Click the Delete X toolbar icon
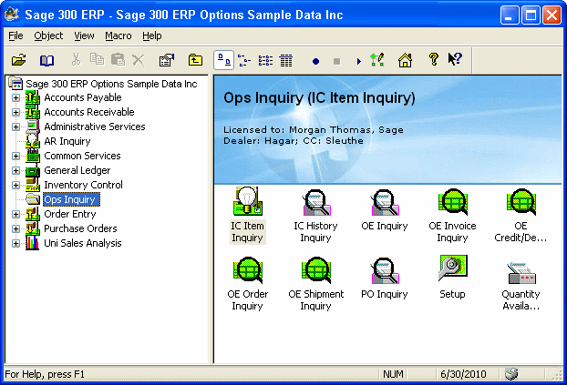Image resolution: width=567 pixels, height=385 pixels. 139,60
